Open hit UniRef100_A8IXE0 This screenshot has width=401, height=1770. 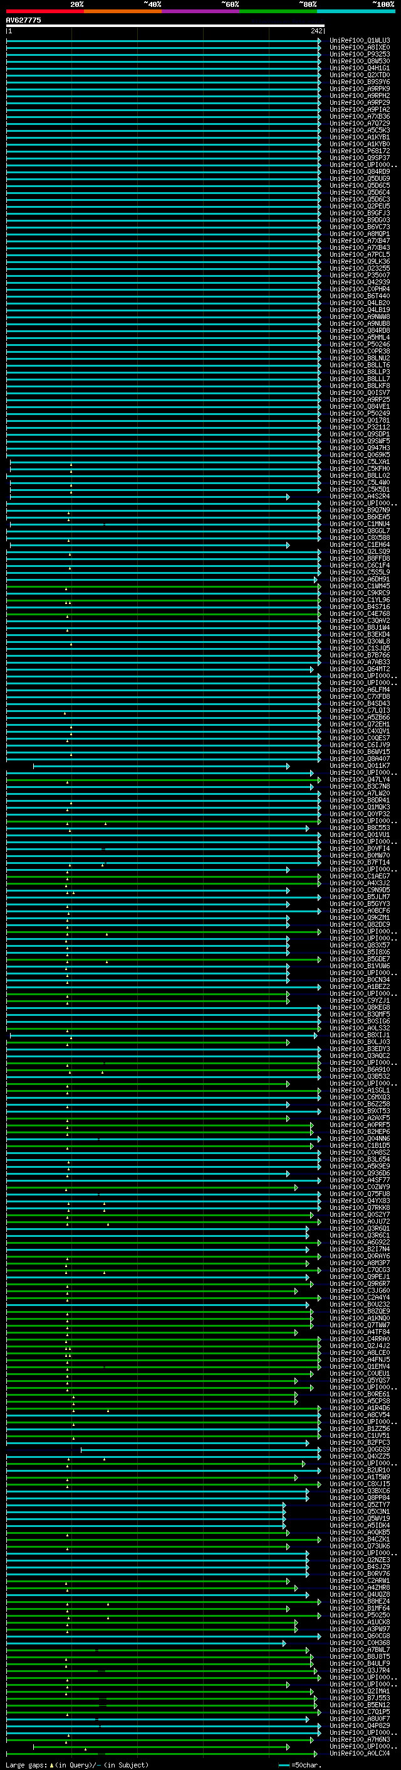pos(360,48)
